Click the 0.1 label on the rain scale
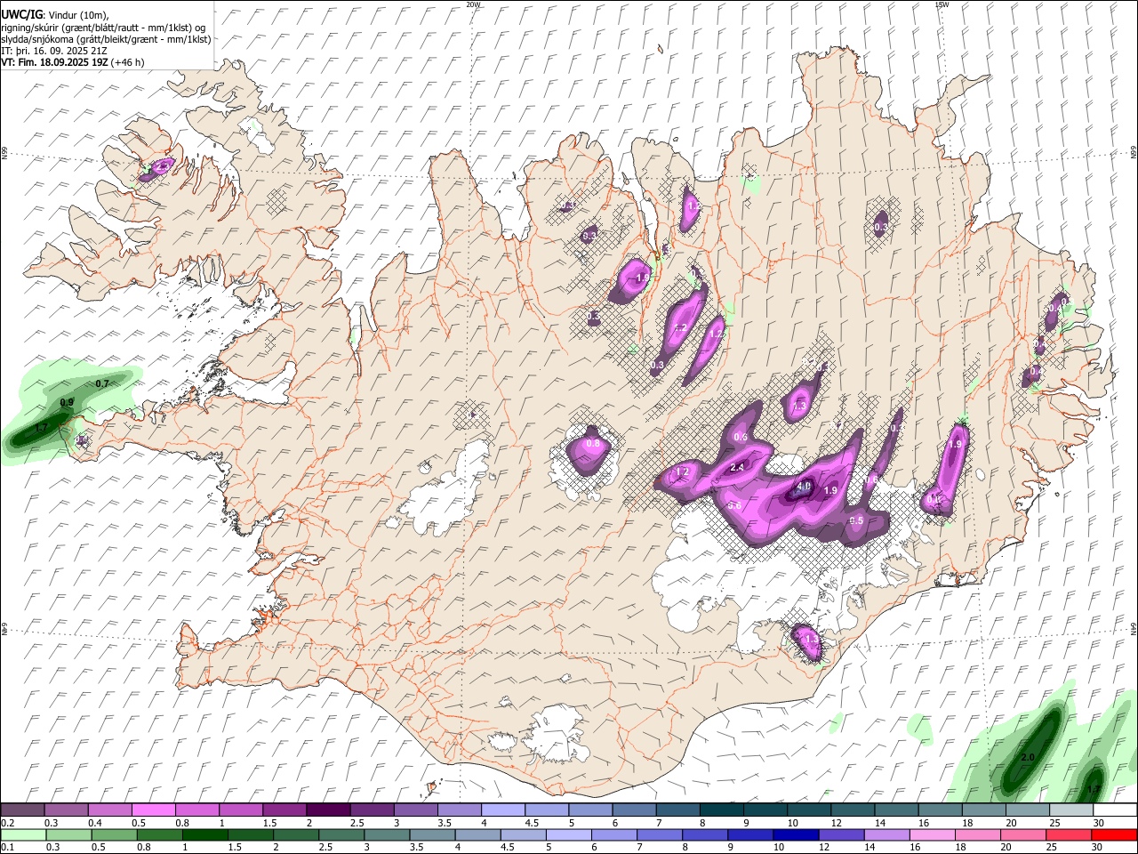 (x=7, y=847)
